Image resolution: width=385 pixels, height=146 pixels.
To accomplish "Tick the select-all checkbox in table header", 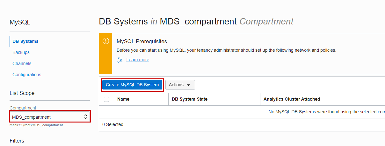I will (106, 99).
